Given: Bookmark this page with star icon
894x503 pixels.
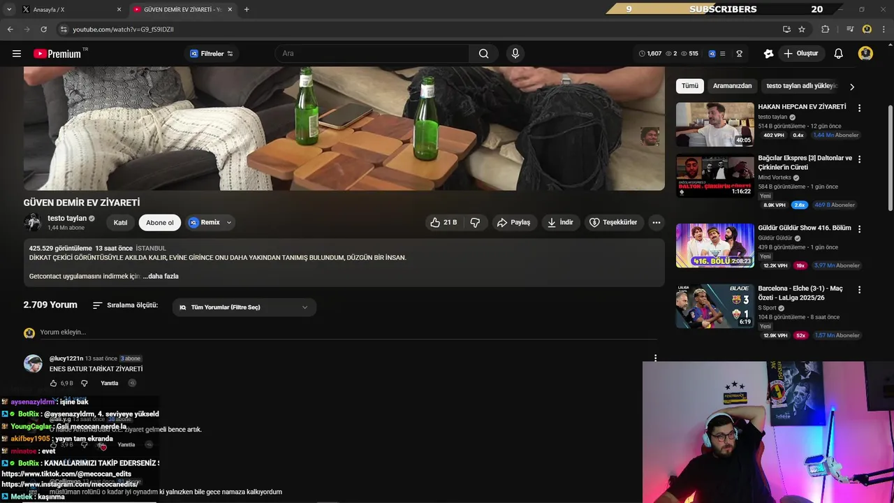Looking at the screenshot, I should [x=802, y=29].
